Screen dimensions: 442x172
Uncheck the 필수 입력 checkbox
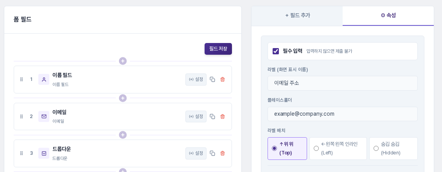(276, 51)
